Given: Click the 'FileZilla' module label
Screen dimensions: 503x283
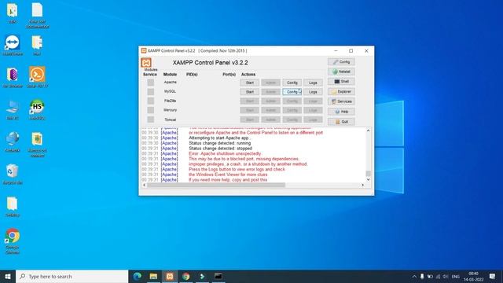Looking at the screenshot, I should pos(170,101).
